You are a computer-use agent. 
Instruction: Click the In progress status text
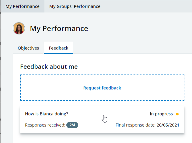161,114
